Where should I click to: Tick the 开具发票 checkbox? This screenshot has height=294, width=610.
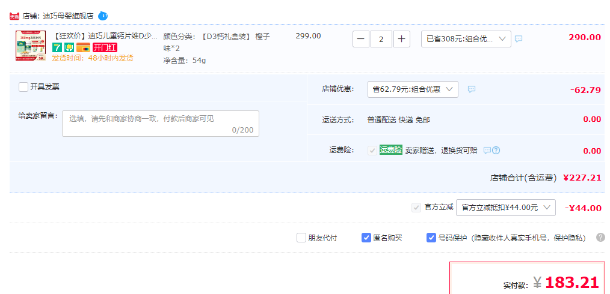pyautogui.click(x=23, y=87)
